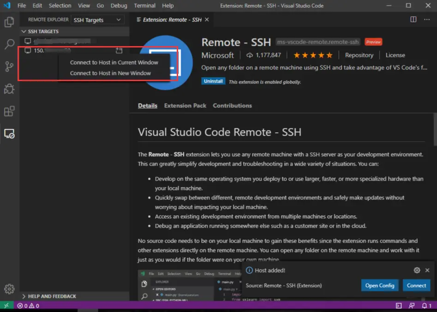Open the Terminal menu
This screenshot has height=312, width=437.
pos(144,6)
